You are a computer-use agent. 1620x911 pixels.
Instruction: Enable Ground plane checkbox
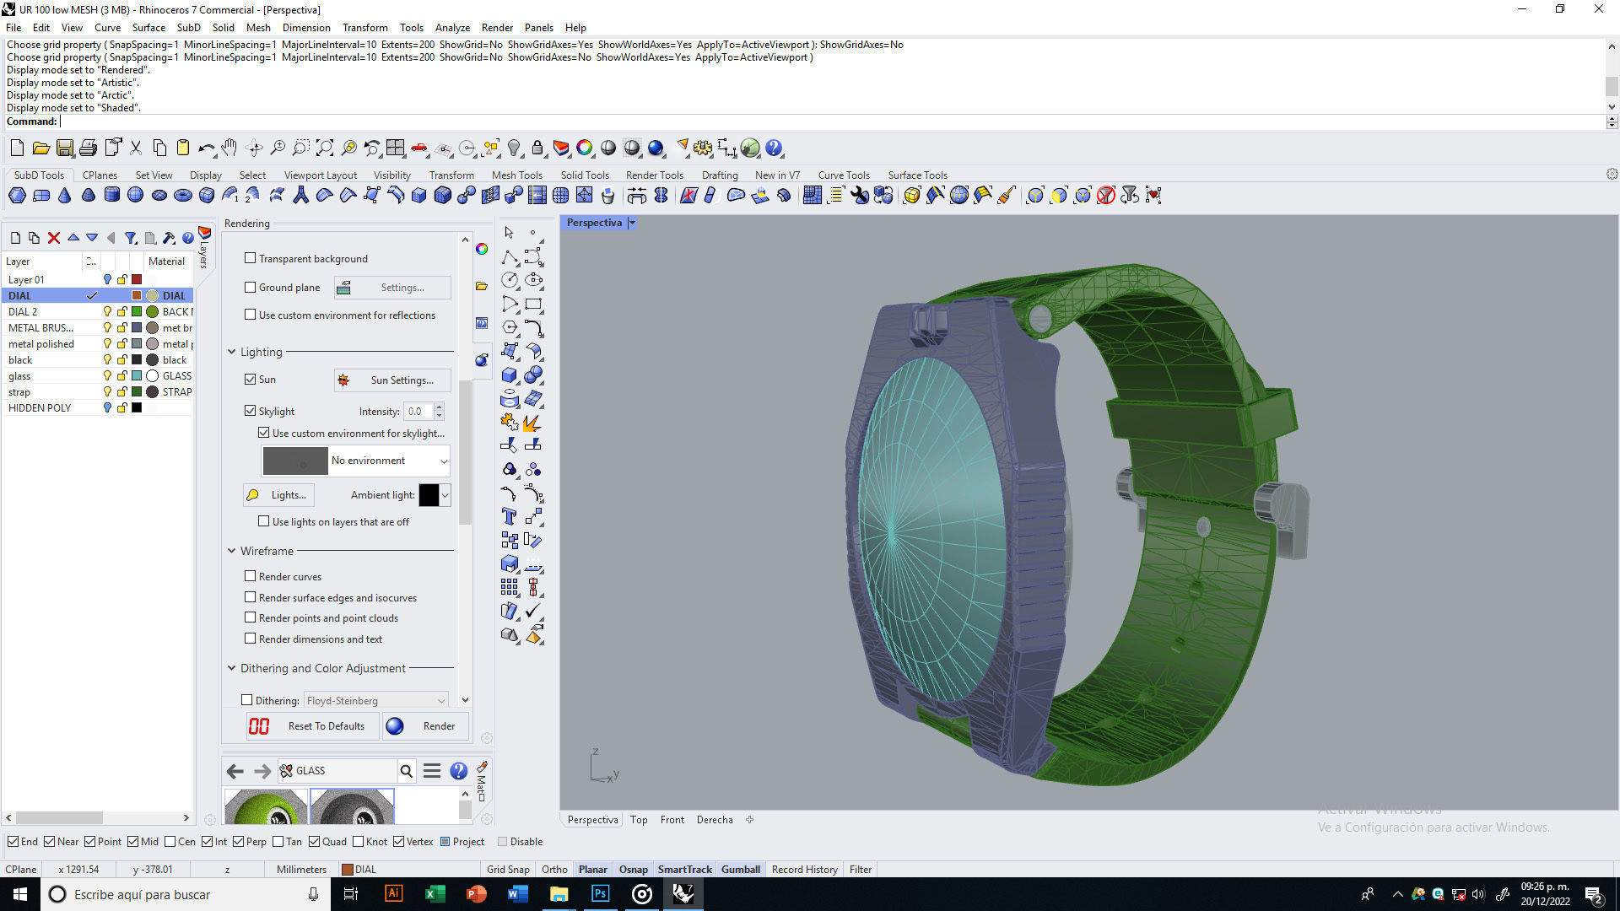point(250,287)
